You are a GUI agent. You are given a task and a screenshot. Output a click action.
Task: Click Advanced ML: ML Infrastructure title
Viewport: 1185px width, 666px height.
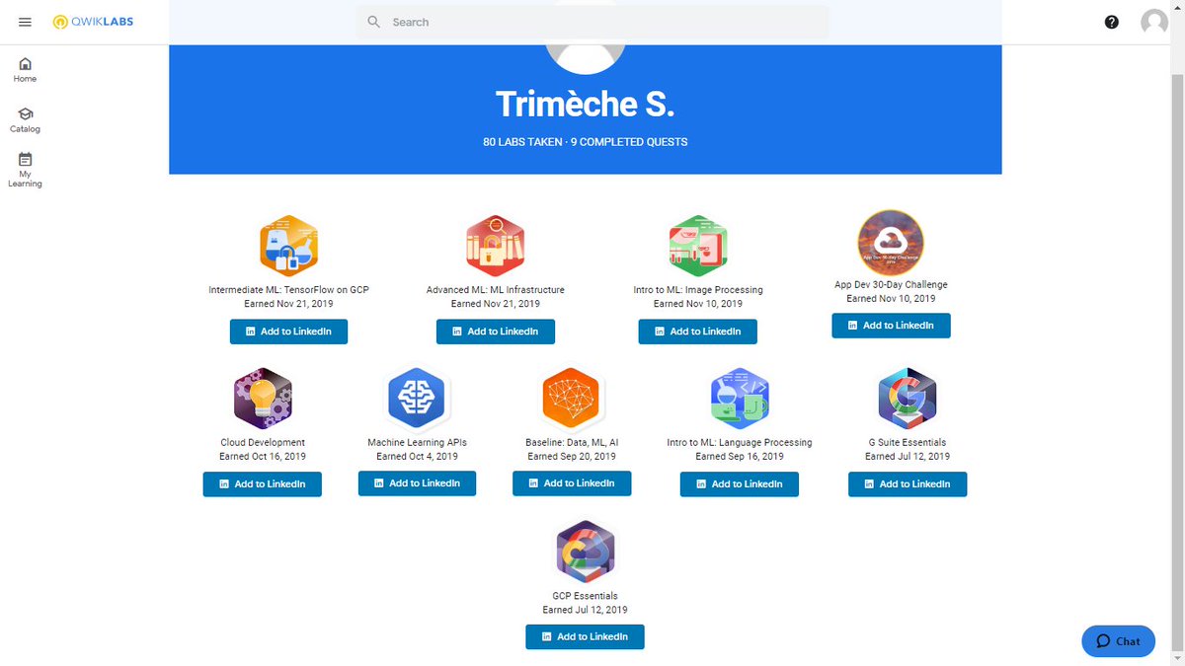495,290
